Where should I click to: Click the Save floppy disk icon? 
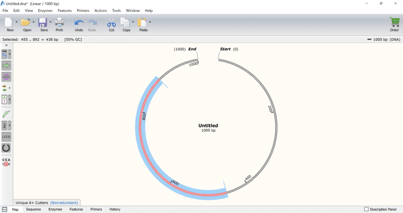[x=43, y=22]
